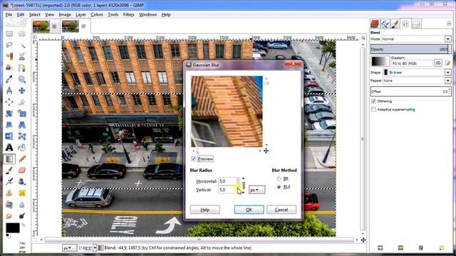Open the Shape dropdown showing Bi-linear

point(416,73)
